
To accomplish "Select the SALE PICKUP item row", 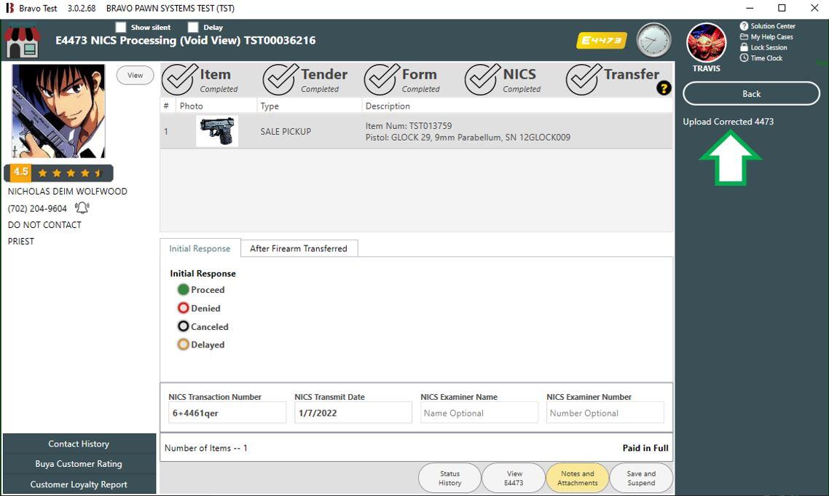I will [417, 131].
